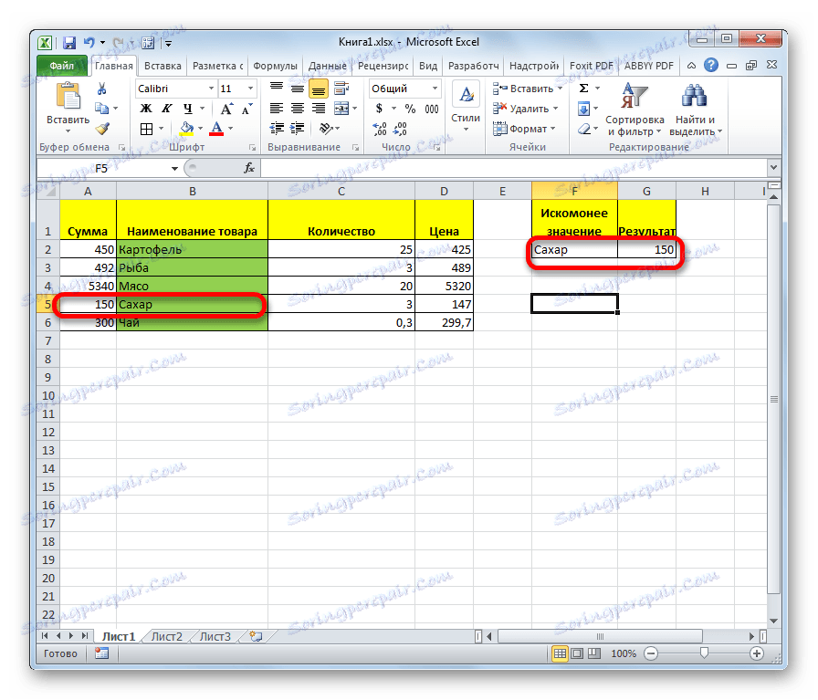Screen dimensions: 818x700
Task: Click the Save icon in quick access toolbar
Action: [x=68, y=43]
